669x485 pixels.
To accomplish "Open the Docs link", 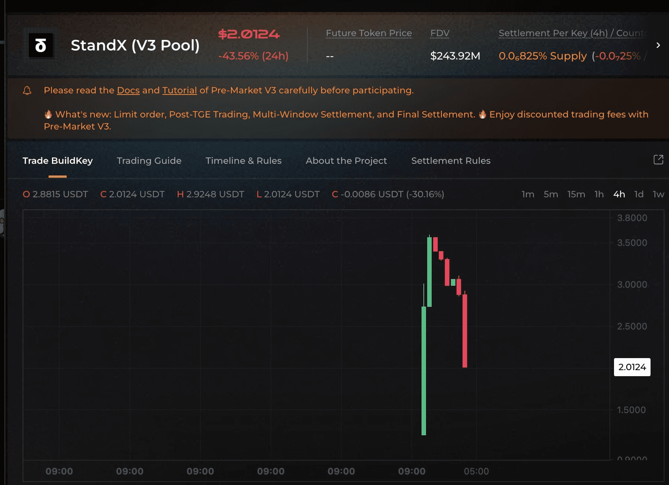I will coord(128,90).
